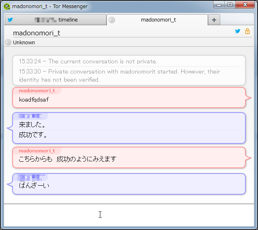Click the 'koadfqdsaf' message
Screen dimensions: 258x230
34,100
